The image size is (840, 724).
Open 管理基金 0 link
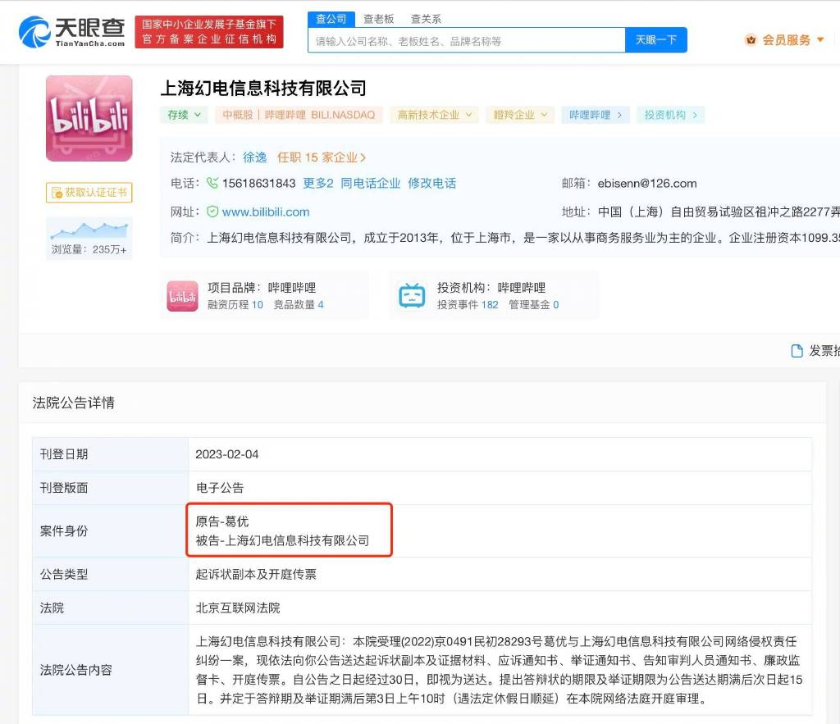pyautogui.click(x=533, y=305)
